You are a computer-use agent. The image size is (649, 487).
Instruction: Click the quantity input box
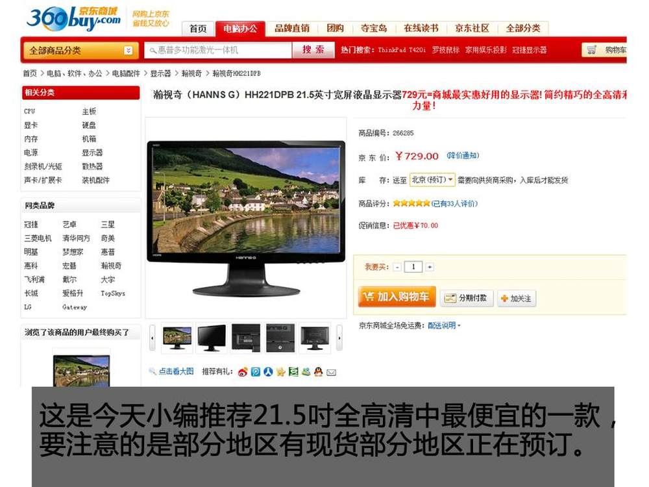pyautogui.click(x=413, y=267)
